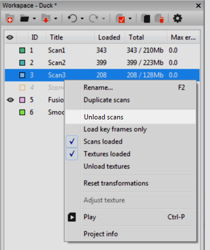Click the redo arrow icon
Viewport: 210px width, 250px height.
93,19
